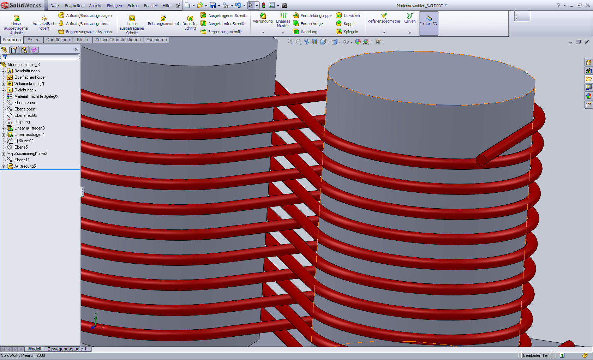
Task: Select the Verrundung fillet tool
Action: click(263, 16)
